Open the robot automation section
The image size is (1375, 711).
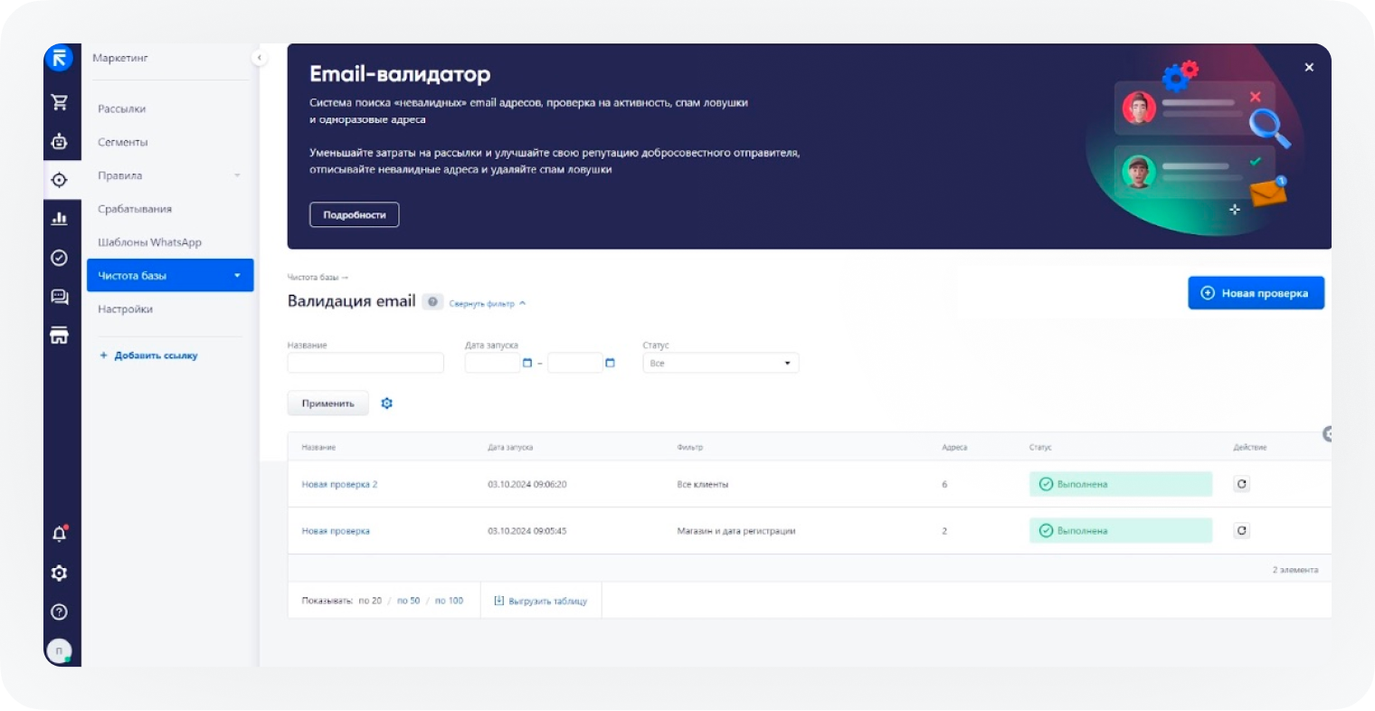(x=60, y=141)
